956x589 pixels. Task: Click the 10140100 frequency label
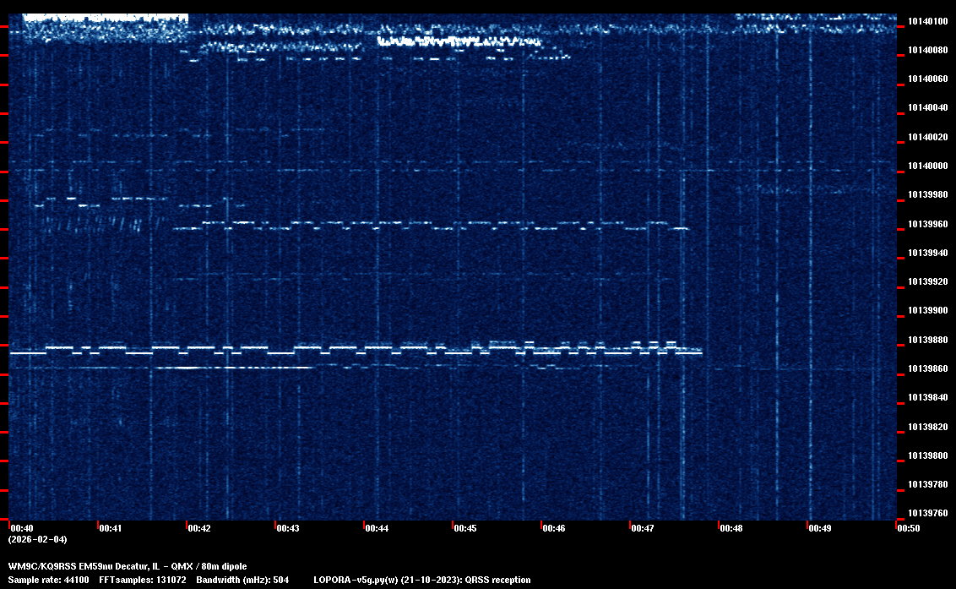point(926,21)
